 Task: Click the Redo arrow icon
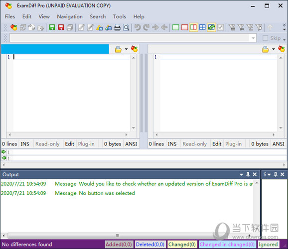pos(146,27)
